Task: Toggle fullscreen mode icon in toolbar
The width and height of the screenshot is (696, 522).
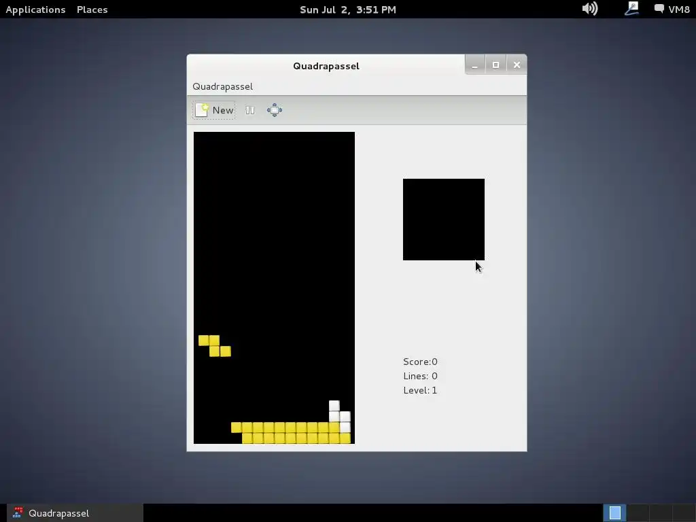Action: pyautogui.click(x=275, y=110)
